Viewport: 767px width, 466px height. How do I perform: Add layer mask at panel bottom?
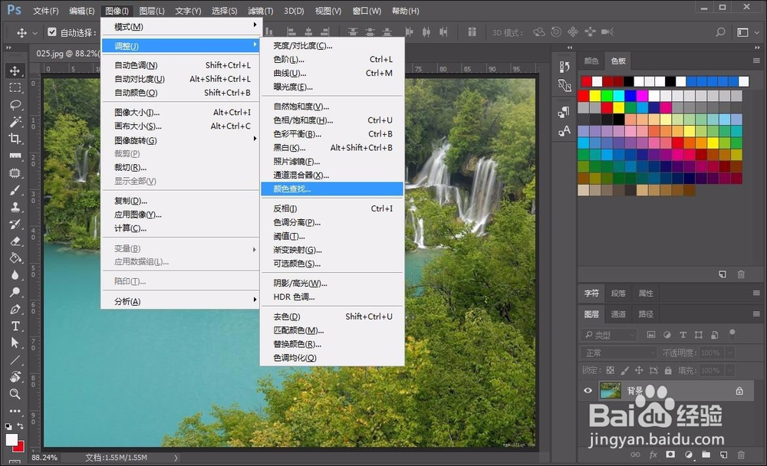[x=670, y=455]
